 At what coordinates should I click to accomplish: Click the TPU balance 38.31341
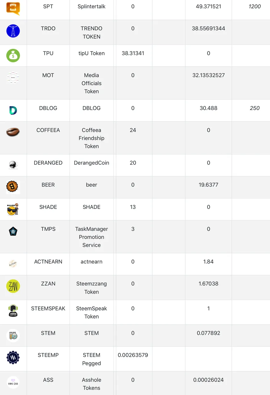point(133,53)
